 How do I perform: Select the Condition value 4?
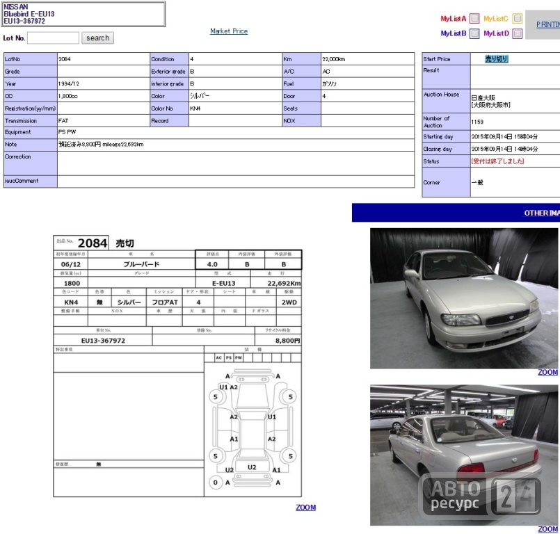click(192, 59)
